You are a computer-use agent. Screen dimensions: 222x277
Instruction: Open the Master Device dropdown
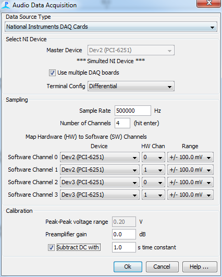[x=131, y=50]
